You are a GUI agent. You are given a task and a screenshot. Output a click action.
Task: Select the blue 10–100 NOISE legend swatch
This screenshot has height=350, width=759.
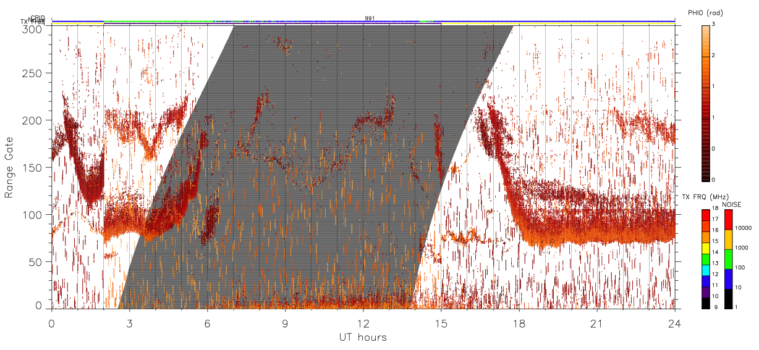pos(728,279)
